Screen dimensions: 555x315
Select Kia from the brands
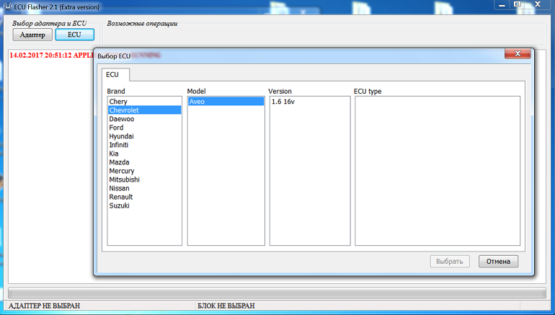pyautogui.click(x=144, y=154)
